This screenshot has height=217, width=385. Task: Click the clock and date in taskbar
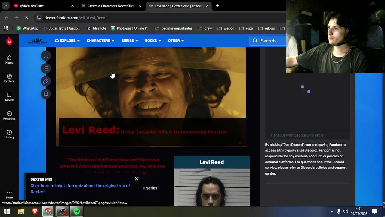click(359, 211)
